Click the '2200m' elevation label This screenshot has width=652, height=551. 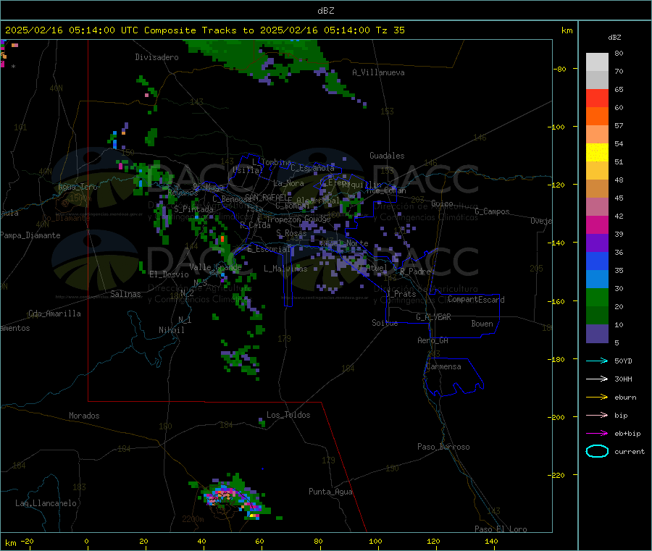193,519
